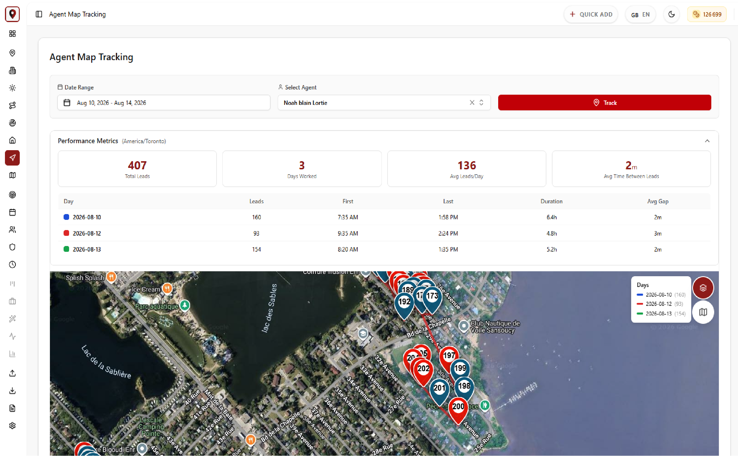Screen dimensions: 738x456
Task: Open the 126 699 credits badge
Action: pos(707,14)
